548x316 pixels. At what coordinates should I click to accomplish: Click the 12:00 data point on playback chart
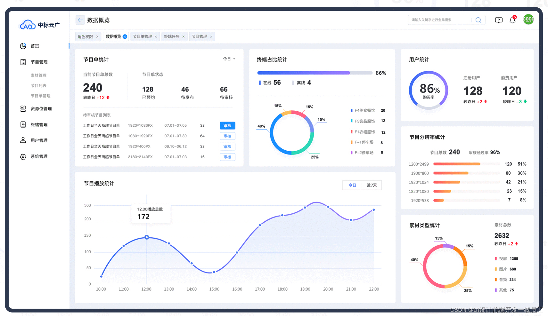[x=147, y=237]
